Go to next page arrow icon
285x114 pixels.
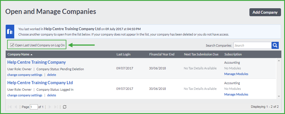coord(50,107)
